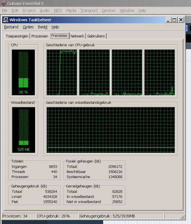Minimize the Windows Taakbeheer window

coord(168,20)
